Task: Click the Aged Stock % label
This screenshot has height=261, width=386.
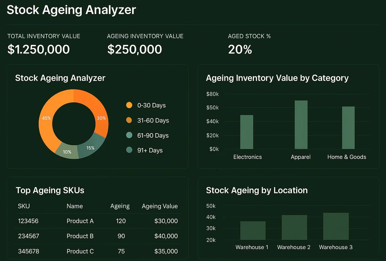Action: coord(249,36)
